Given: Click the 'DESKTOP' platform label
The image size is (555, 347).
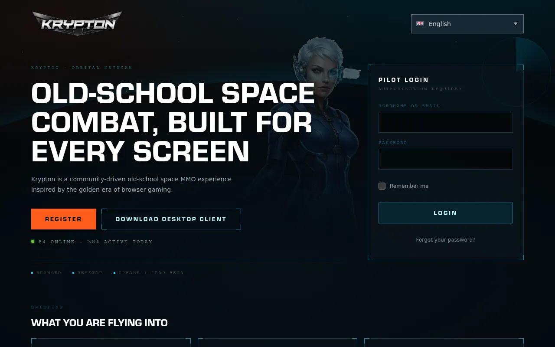Looking at the screenshot, I should coord(90,273).
